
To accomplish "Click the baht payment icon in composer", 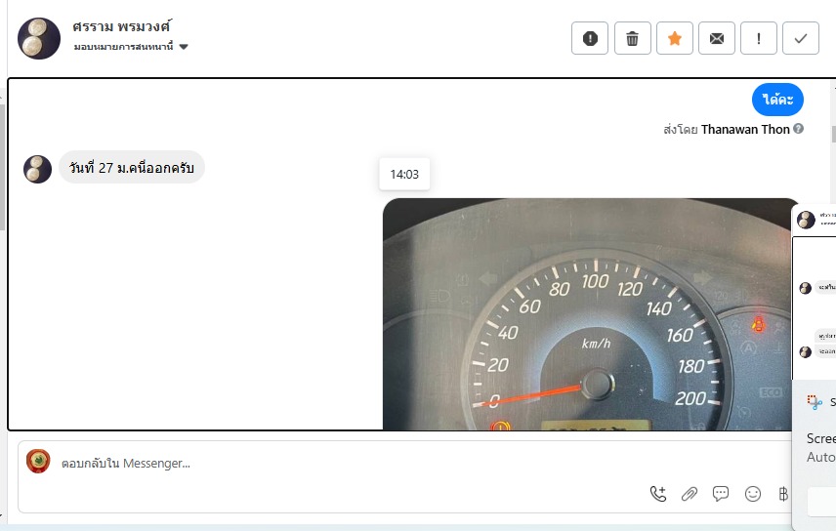I will [782, 494].
